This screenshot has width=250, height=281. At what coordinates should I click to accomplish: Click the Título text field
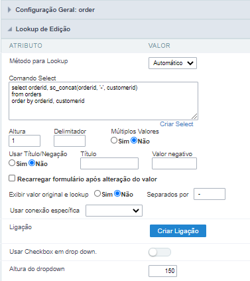[109, 163]
